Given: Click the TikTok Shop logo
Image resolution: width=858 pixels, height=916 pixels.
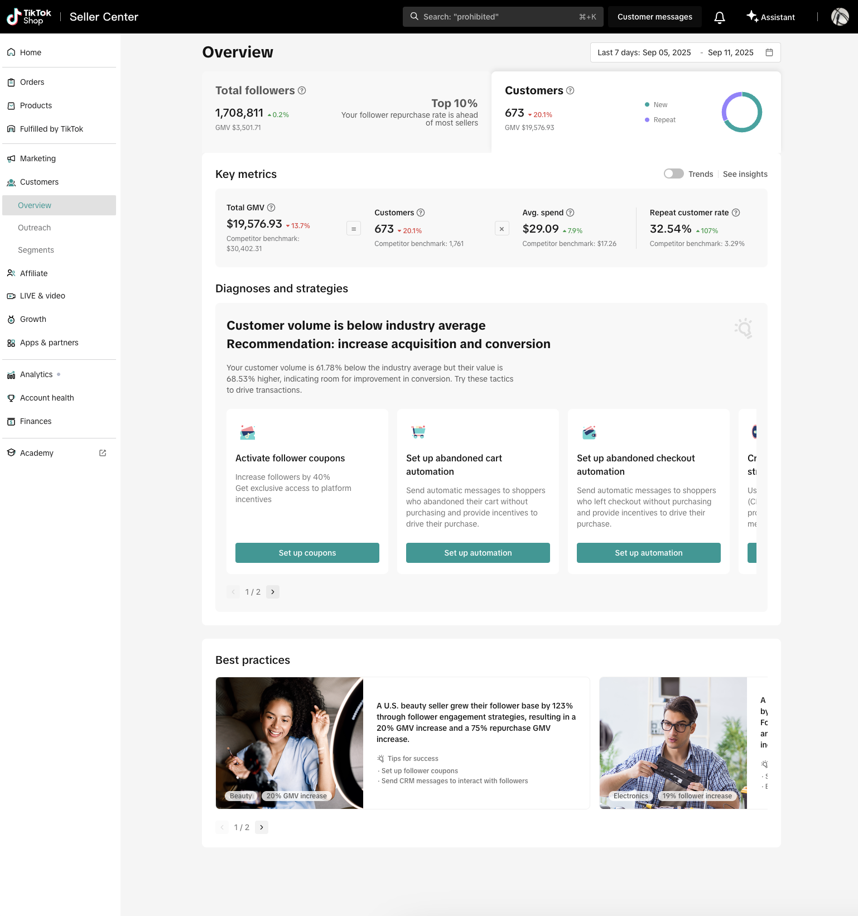Looking at the screenshot, I should tap(29, 17).
